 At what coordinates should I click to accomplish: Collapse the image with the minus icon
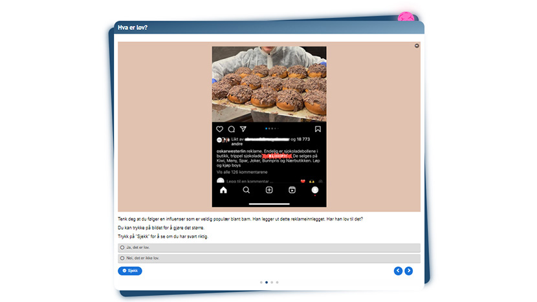point(416,46)
